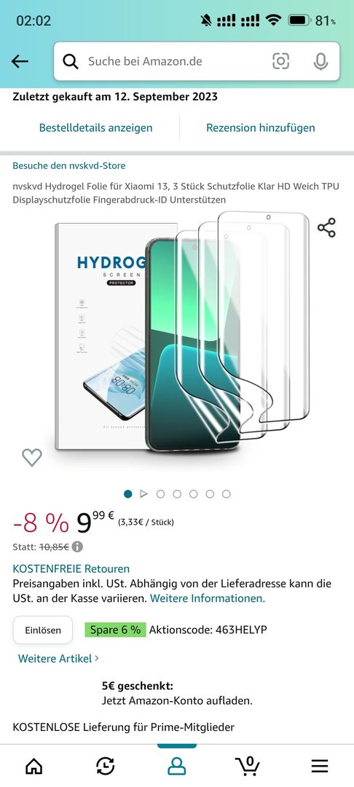Jump to the last image indicator dot
Viewport: 354px width, 787px height.
226,494
